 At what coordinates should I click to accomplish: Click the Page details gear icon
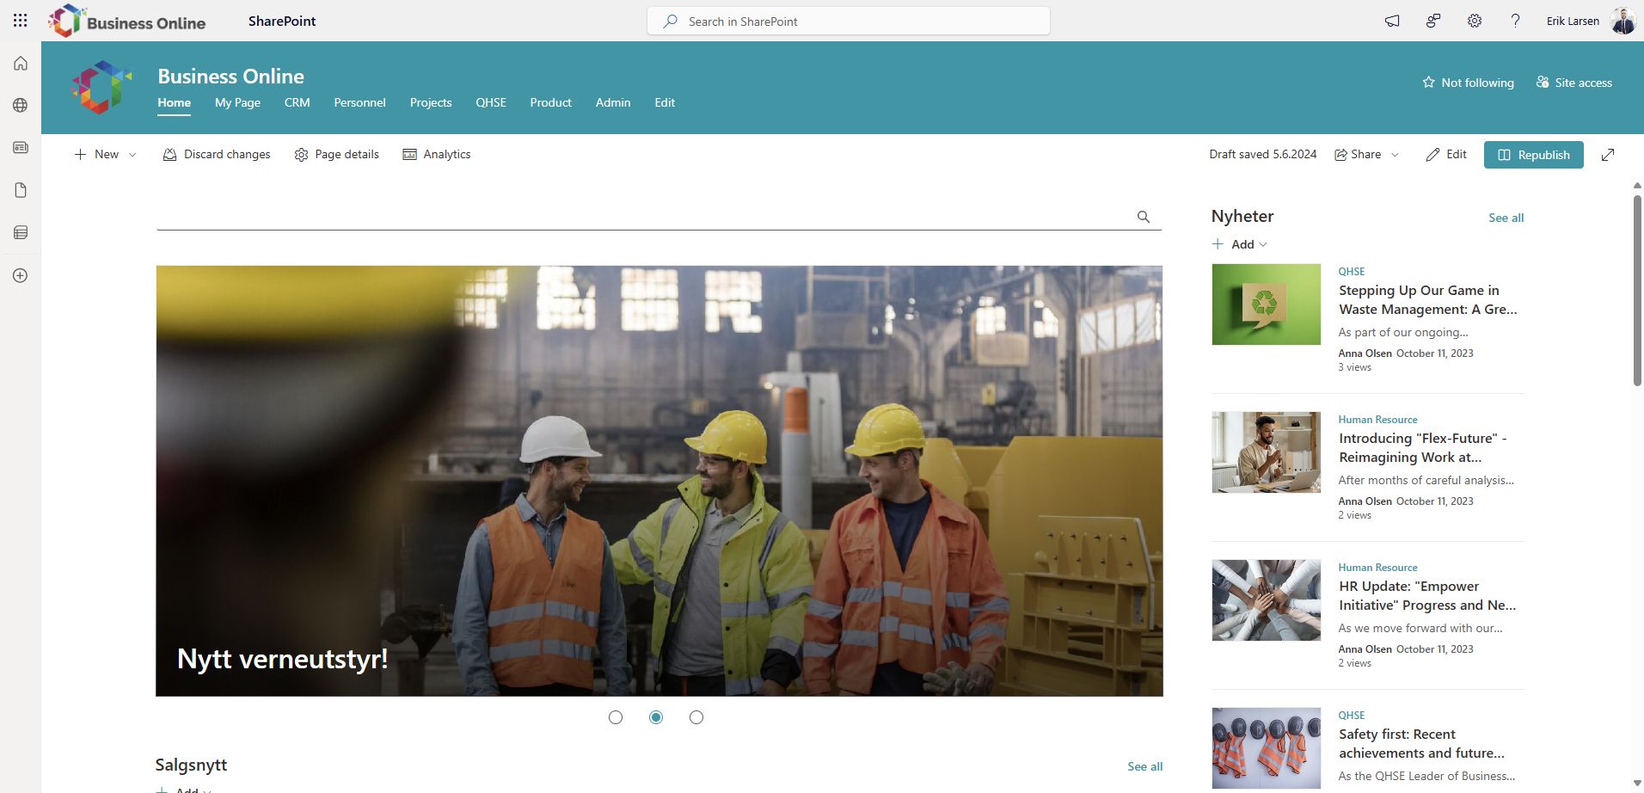coord(301,155)
